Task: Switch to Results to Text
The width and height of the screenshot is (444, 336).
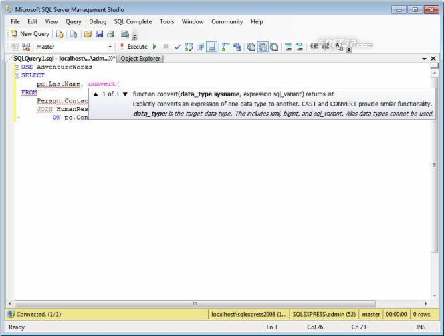Action: tap(251, 47)
